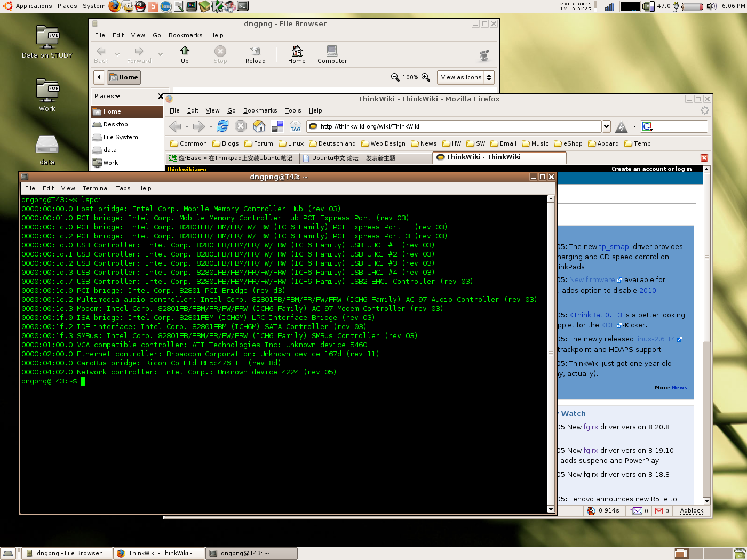Open Computer in the File Browser toolbar
Image resolution: width=747 pixels, height=560 pixels.
pos(332,54)
